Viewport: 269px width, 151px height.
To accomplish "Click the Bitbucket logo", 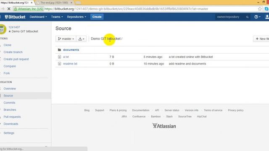I will (x=15, y=17).
